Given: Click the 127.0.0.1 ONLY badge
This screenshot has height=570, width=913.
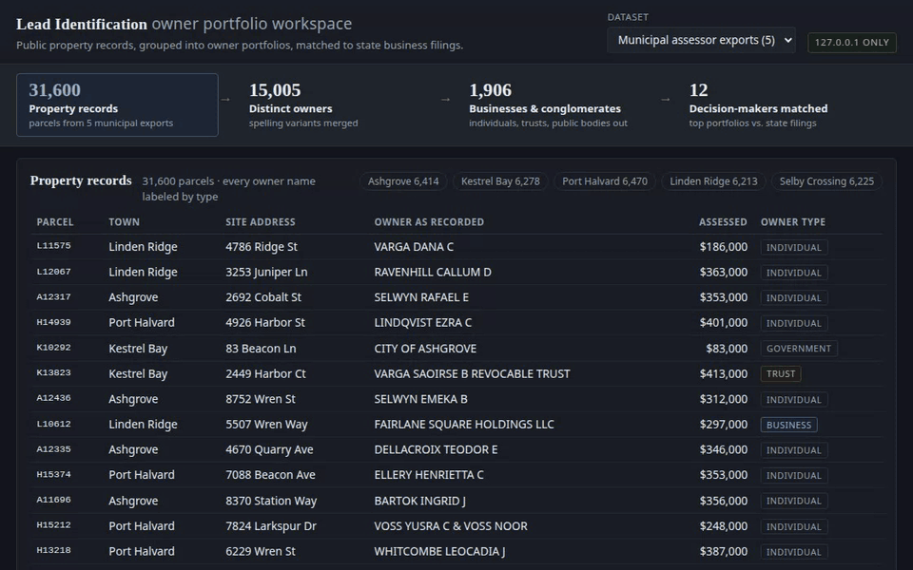Looking at the screenshot, I should (x=852, y=43).
